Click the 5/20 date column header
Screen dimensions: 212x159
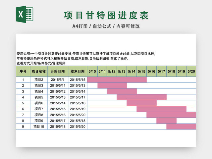(x=191, y=71)
